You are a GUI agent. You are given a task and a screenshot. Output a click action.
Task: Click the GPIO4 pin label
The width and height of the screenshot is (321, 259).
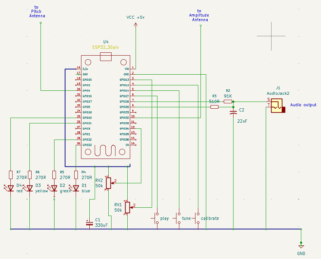pos(86,90)
